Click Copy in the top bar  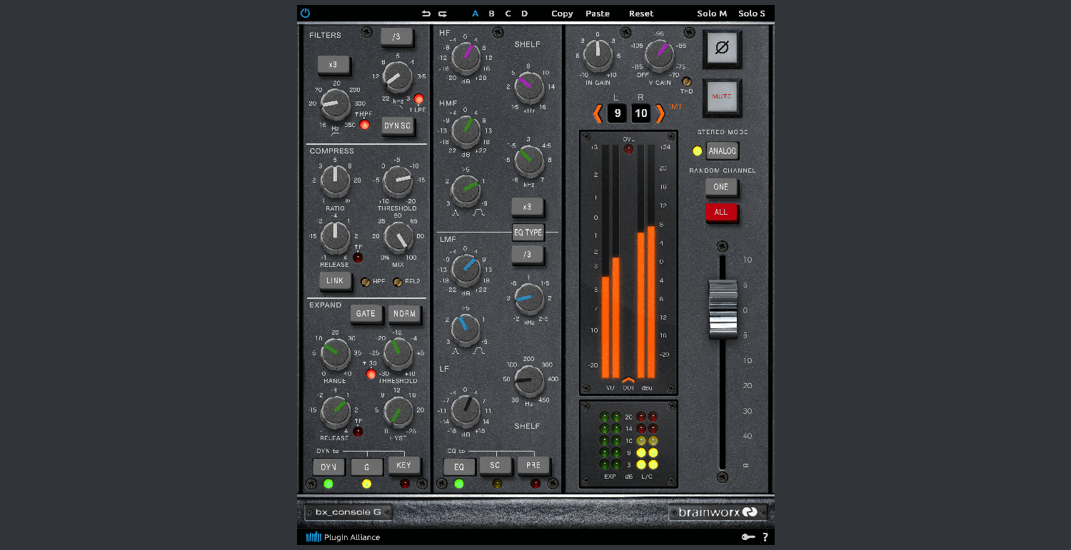click(x=562, y=14)
